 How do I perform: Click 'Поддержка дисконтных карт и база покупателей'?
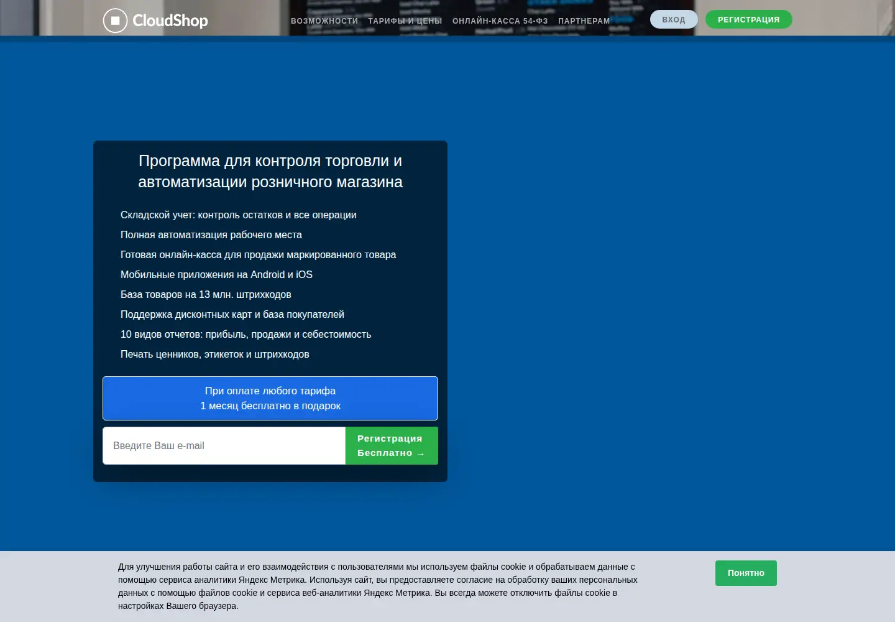[232, 314]
